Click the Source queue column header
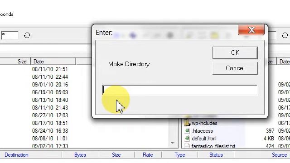Viewport: 290px width, 163px height. pyautogui.click(x=279, y=155)
